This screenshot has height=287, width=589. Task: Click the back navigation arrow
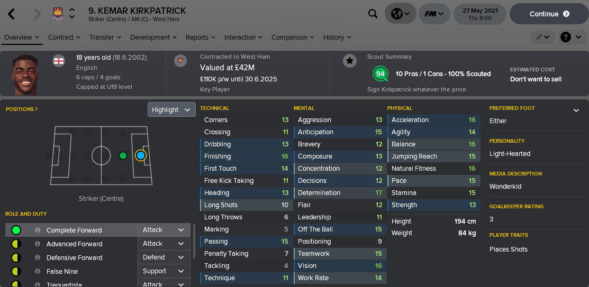click(x=11, y=14)
